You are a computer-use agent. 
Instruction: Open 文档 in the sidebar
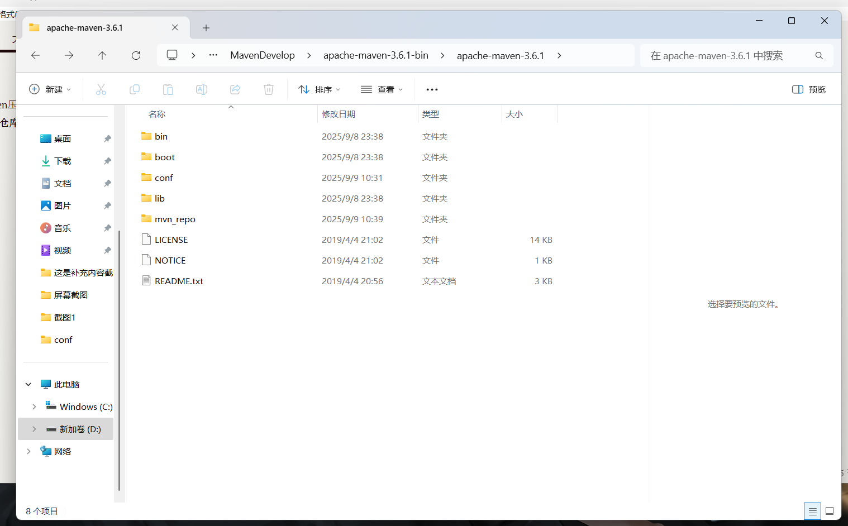coord(63,183)
